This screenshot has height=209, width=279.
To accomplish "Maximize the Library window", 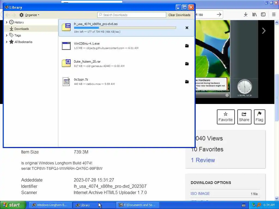I will tap(185, 7).
